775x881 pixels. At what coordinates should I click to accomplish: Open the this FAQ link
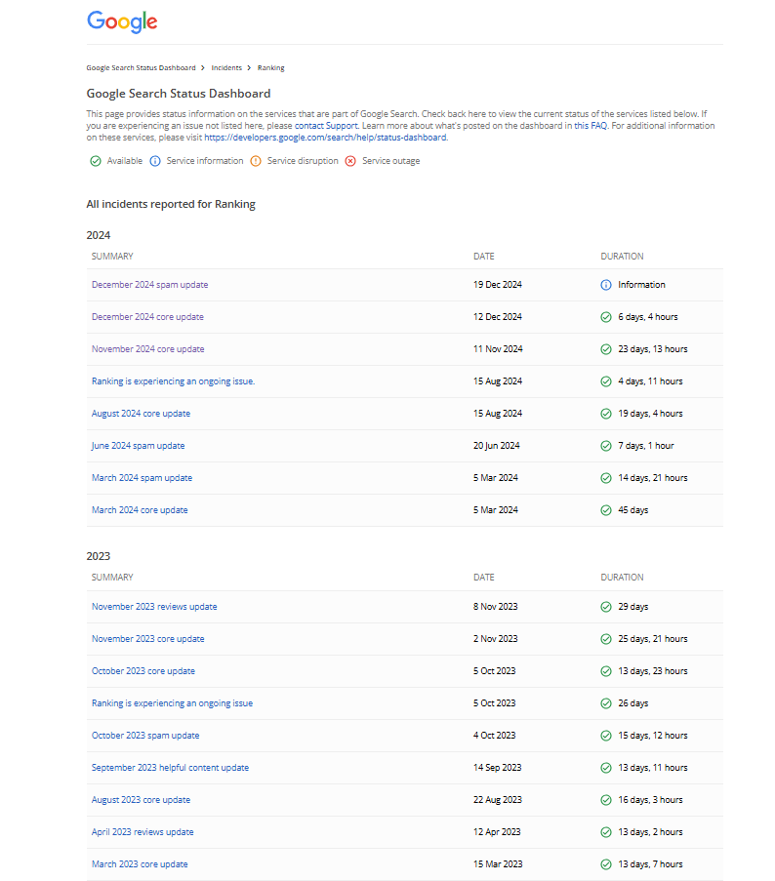tap(591, 126)
